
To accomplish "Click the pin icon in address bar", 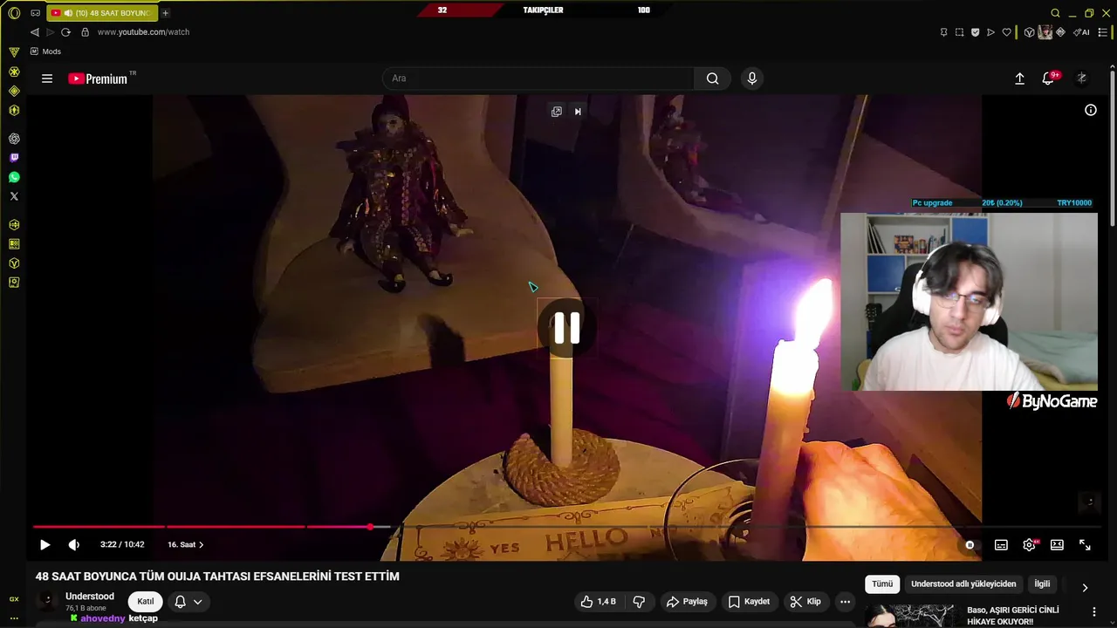I will click(x=943, y=32).
